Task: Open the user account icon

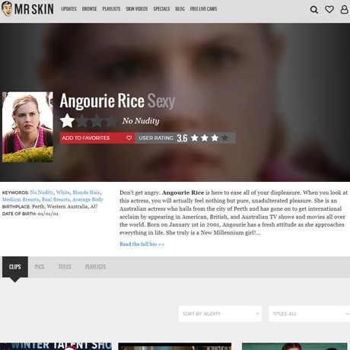Action: [344, 9]
